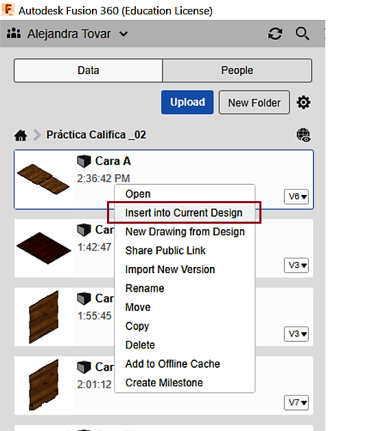Click the design cube icon beside Cara A

(84, 161)
